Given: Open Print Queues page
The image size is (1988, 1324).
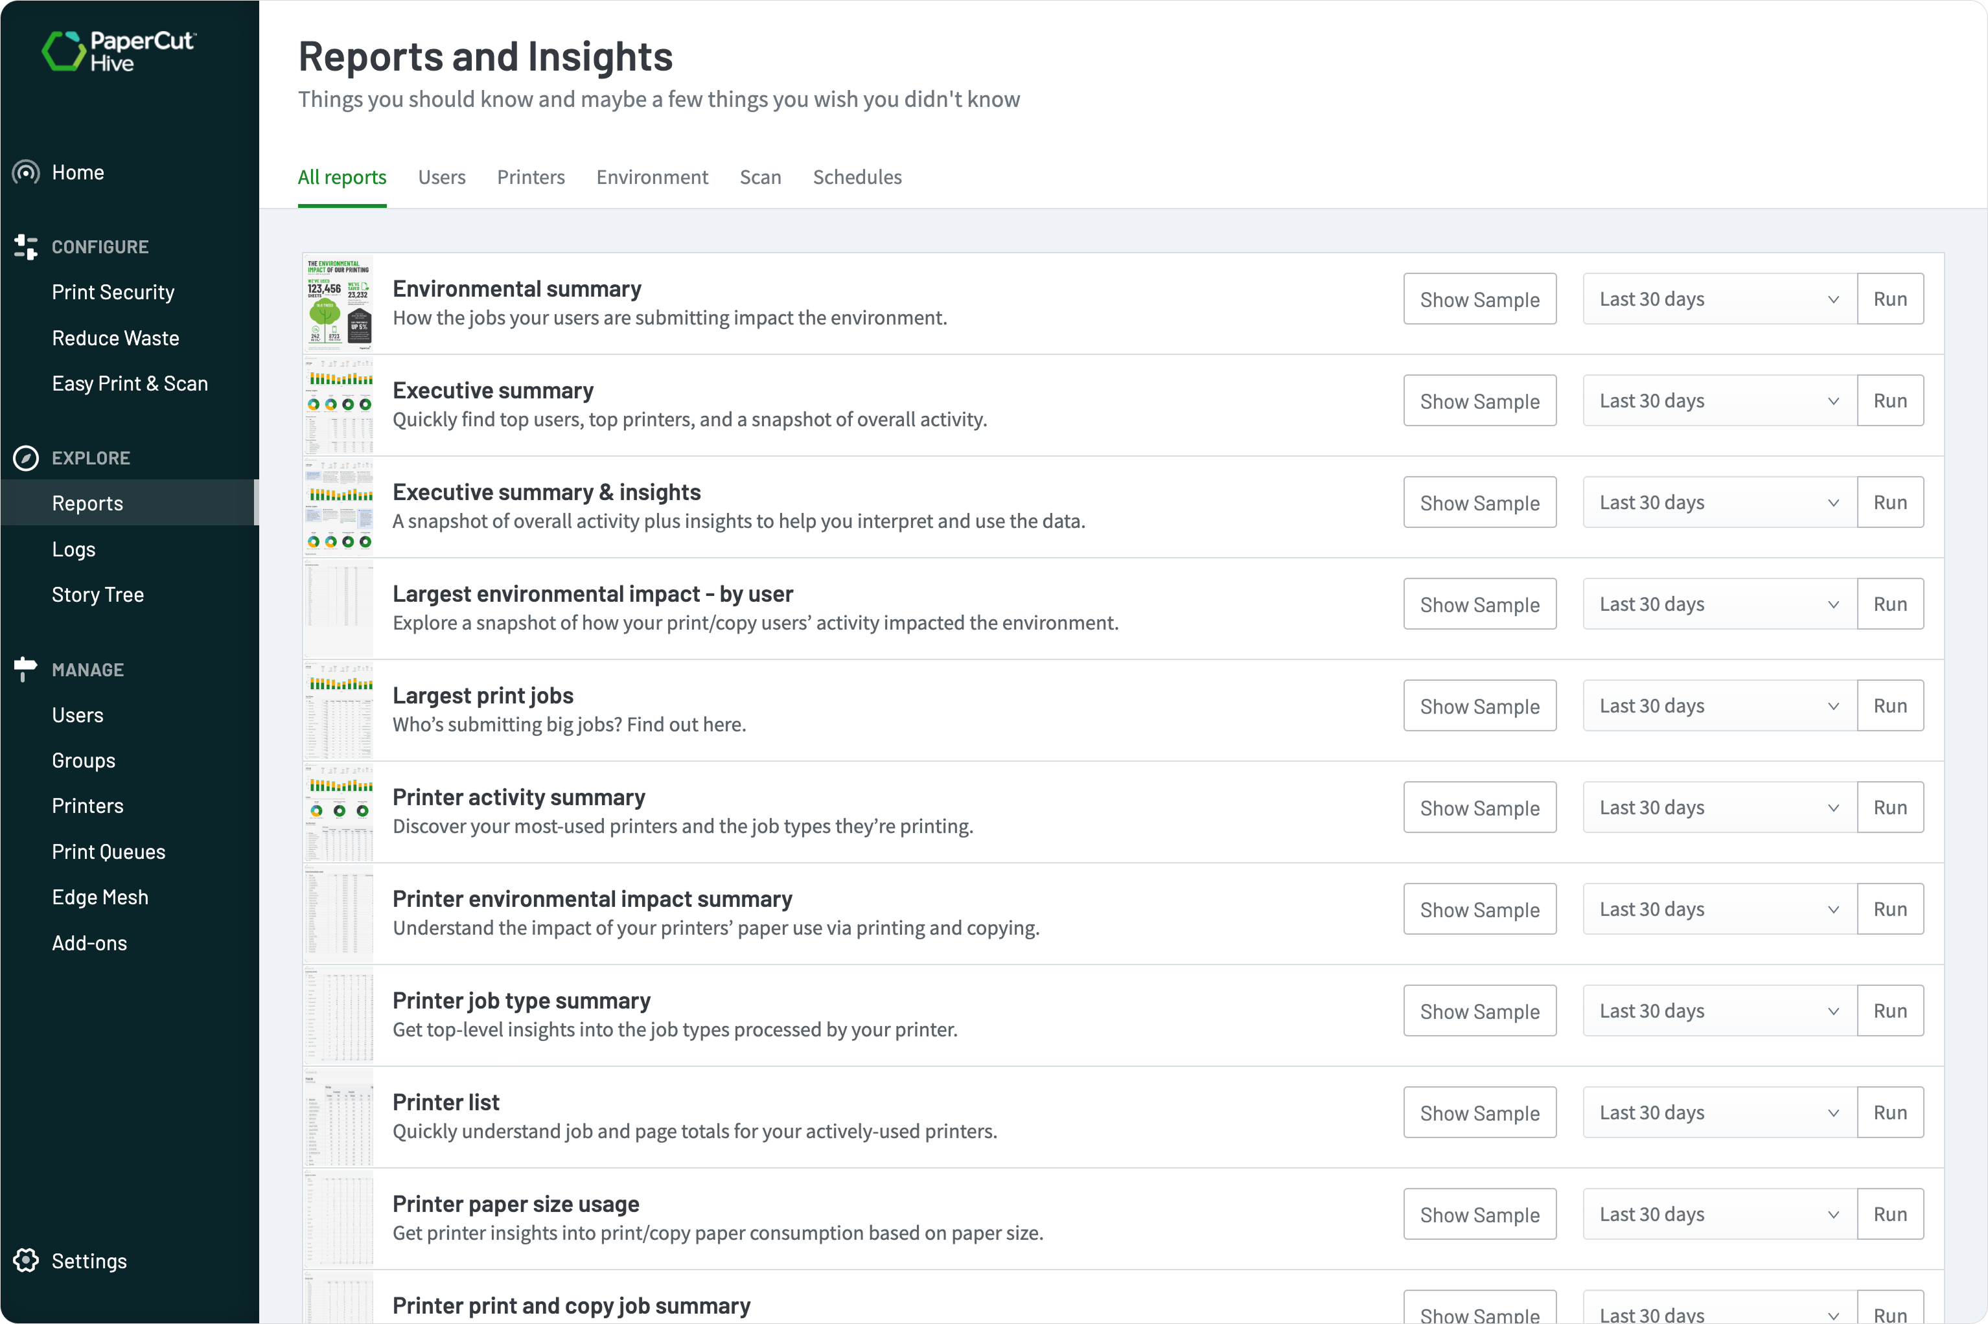Looking at the screenshot, I should pyautogui.click(x=109, y=852).
